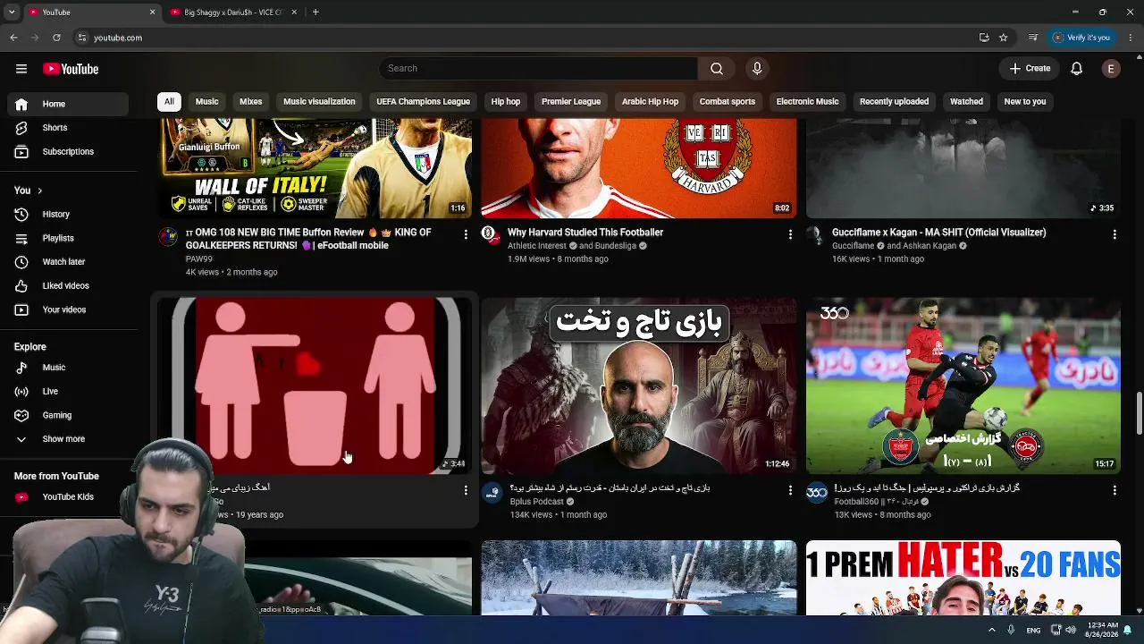Open options menu for Harvard footballer video
The image size is (1144, 644).
pyautogui.click(x=790, y=234)
